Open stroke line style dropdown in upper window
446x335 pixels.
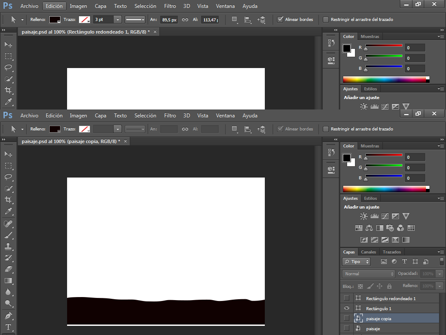pos(135,20)
